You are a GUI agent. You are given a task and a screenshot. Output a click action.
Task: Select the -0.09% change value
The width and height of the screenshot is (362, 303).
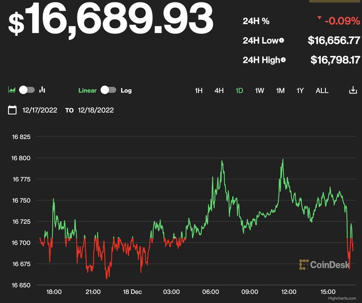tap(342, 21)
